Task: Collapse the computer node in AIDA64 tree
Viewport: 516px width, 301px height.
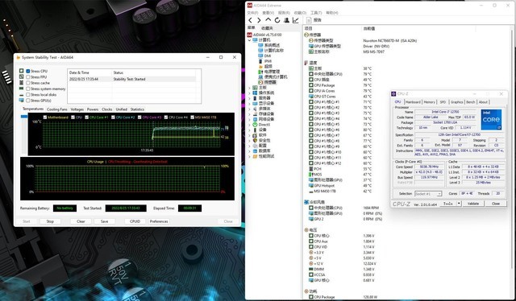Action: pos(249,40)
